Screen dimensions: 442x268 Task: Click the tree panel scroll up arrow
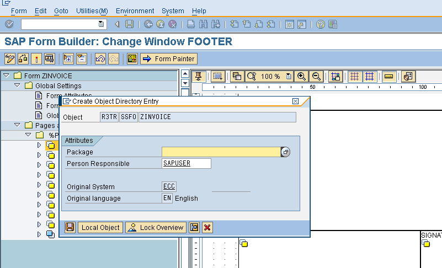pos(185,74)
